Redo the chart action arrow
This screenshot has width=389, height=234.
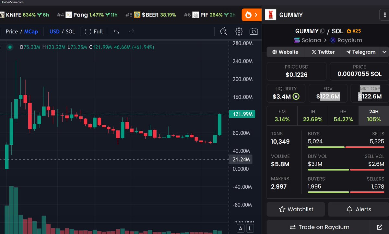coord(131,31)
